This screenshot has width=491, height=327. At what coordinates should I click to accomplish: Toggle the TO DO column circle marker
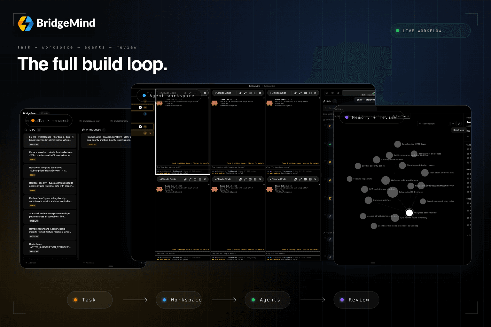click(26, 130)
